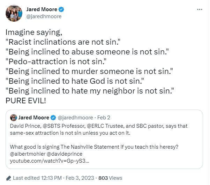
Task: Click the verified badge beside Jared Moore
Action: [61, 9]
